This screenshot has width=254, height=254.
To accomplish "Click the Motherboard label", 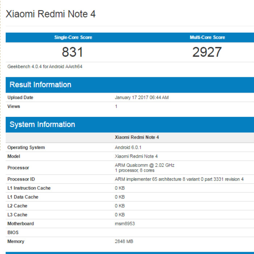I will [x=21, y=224].
